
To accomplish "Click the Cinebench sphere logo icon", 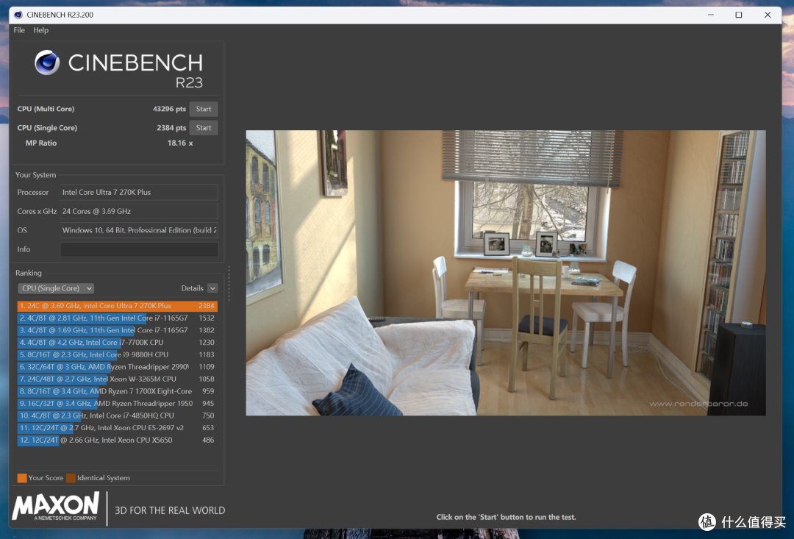I will (x=47, y=63).
